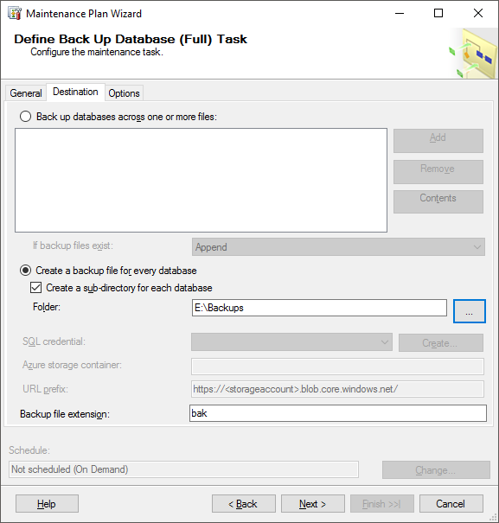Select back up across files option
The height and width of the screenshot is (523, 499).
25,117
